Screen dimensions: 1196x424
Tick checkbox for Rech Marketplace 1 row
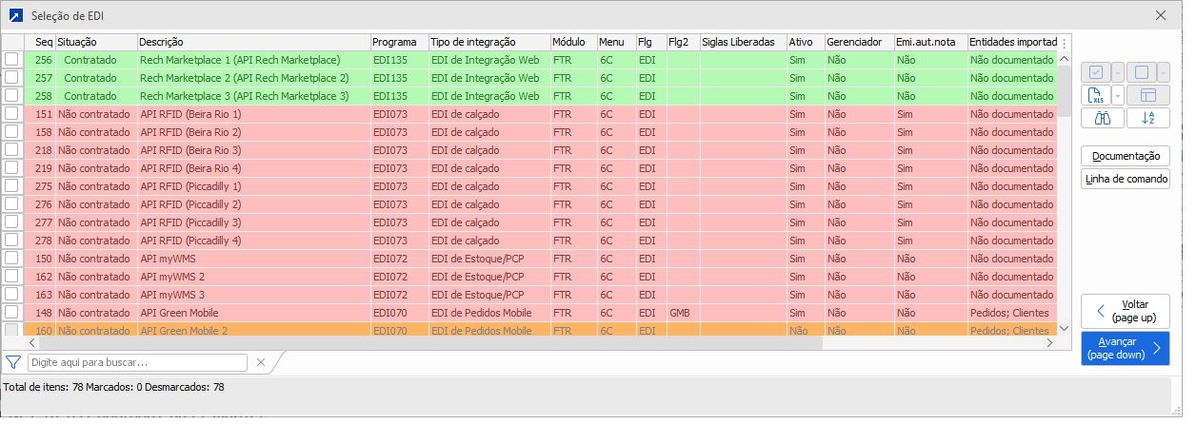[11, 60]
